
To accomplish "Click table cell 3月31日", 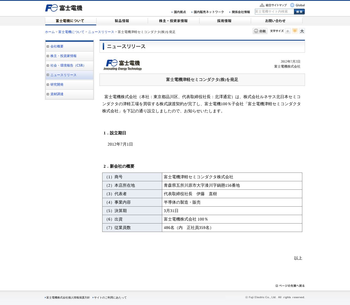I will pos(232,211).
